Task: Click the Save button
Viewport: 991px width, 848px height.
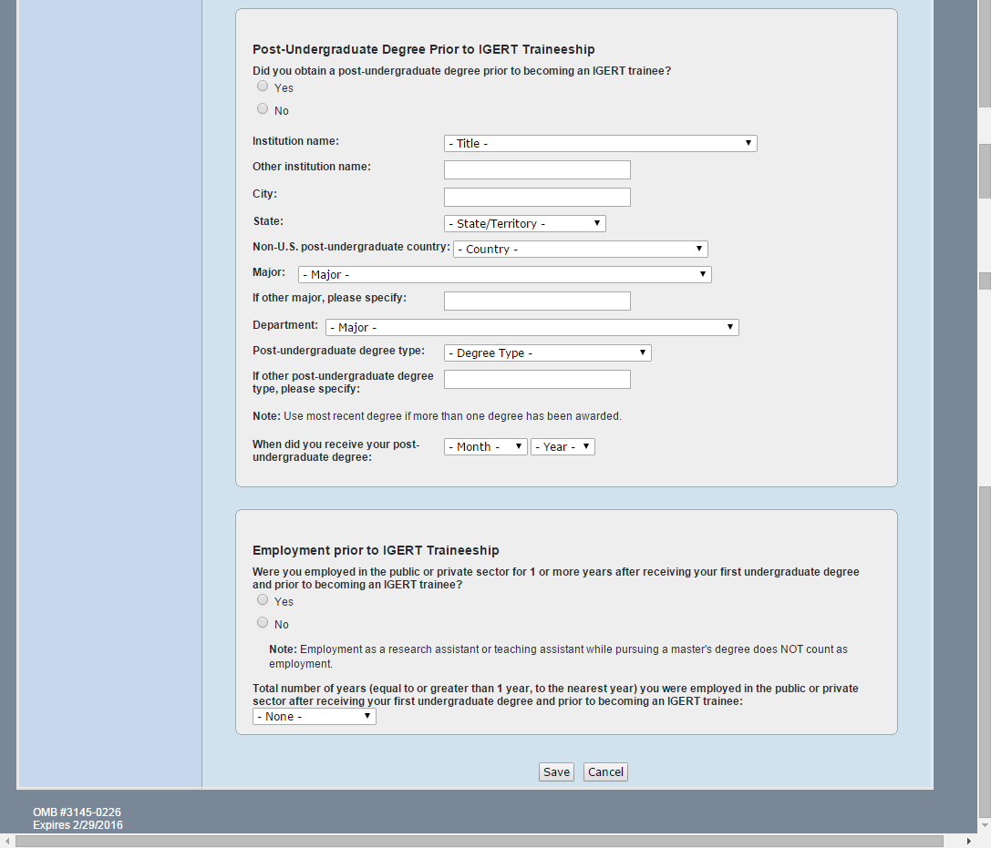Action: tap(556, 771)
